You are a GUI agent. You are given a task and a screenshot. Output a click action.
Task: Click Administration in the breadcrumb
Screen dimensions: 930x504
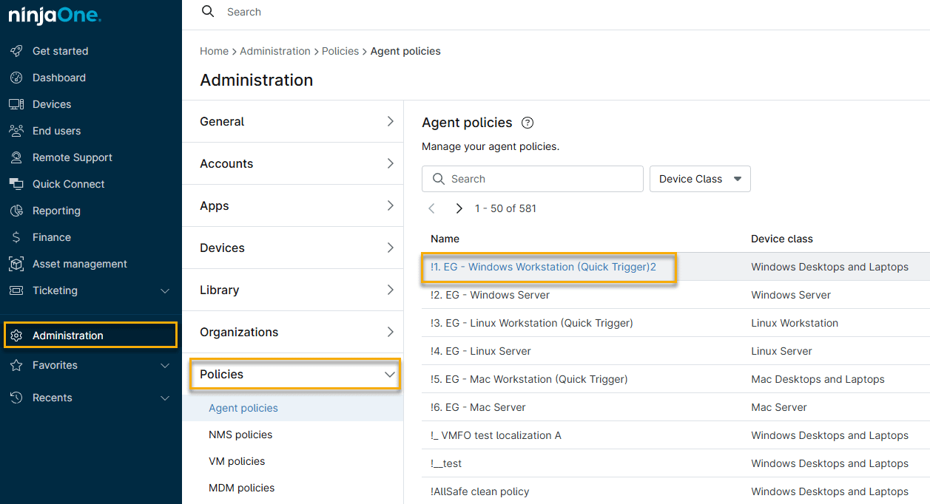275,51
